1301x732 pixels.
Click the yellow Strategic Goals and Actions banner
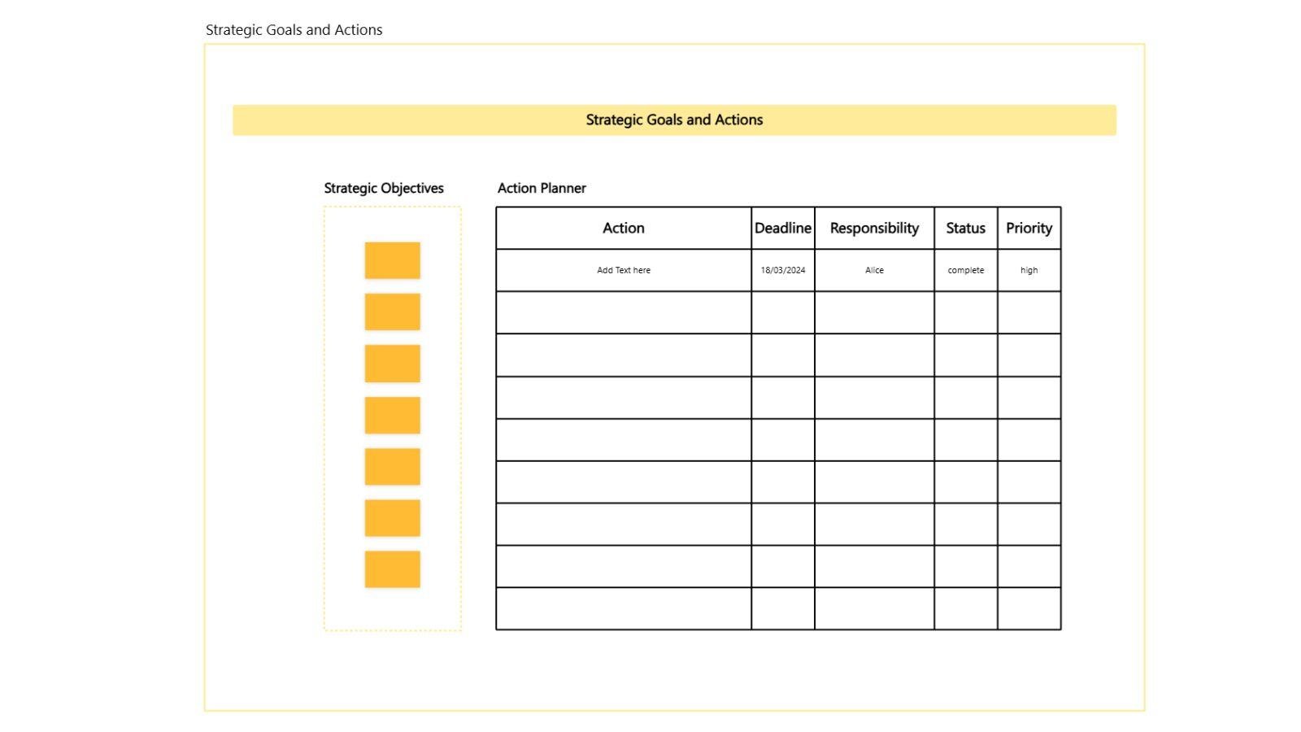point(674,120)
